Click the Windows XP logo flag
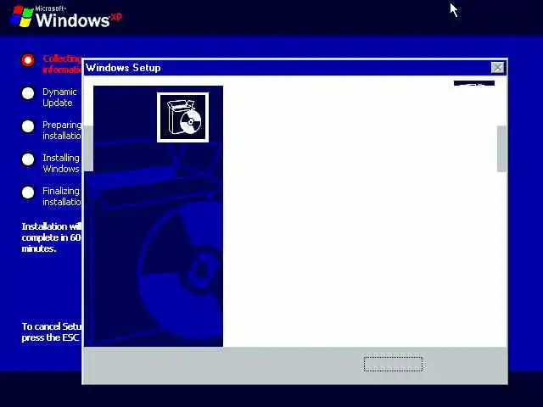 [x=21, y=16]
